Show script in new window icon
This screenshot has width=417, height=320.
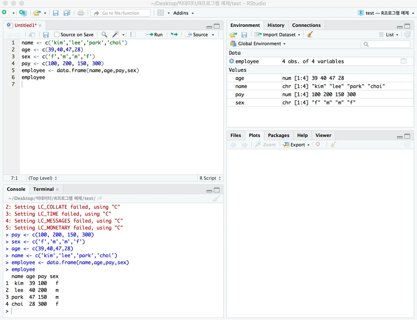pyautogui.click(x=32, y=35)
